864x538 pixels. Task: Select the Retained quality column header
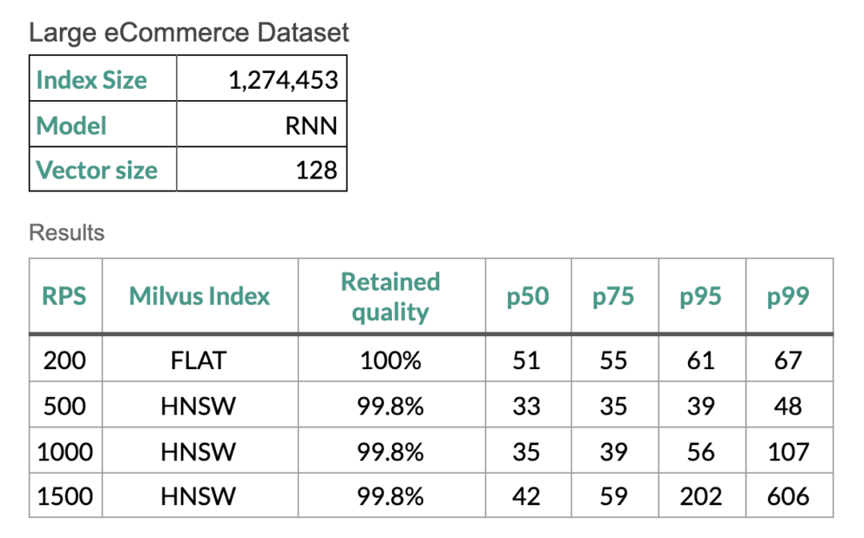[390, 296]
